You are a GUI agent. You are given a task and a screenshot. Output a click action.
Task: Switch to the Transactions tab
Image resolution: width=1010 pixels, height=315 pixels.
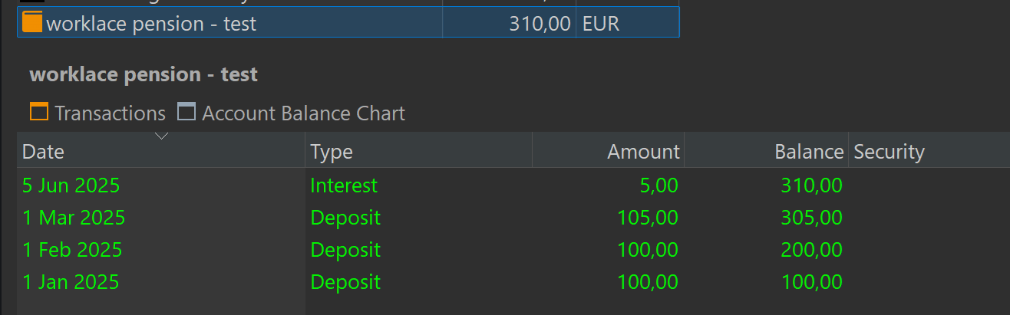(x=98, y=113)
